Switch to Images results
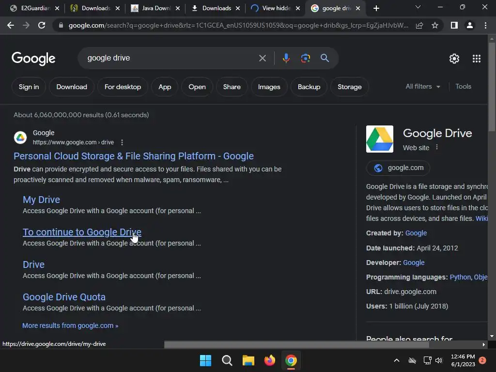Image resolution: width=496 pixels, height=372 pixels. tap(269, 87)
